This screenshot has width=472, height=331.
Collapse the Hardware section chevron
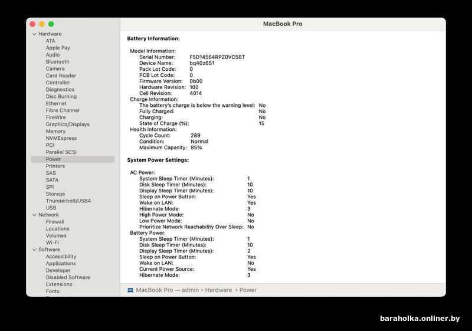[x=34, y=34]
